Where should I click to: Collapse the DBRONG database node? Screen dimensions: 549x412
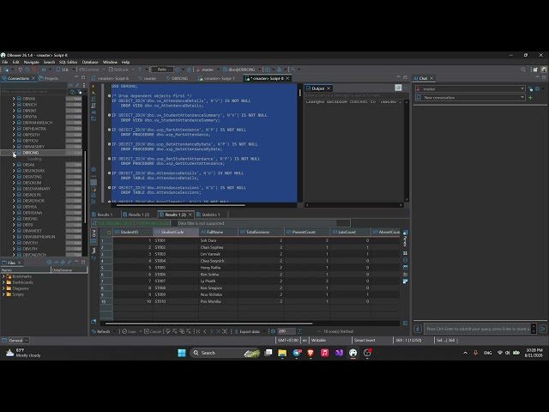(x=14, y=153)
